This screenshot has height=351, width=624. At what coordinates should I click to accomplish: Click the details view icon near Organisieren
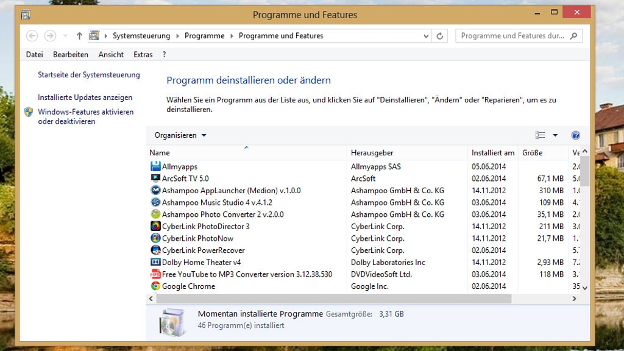[542, 135]
